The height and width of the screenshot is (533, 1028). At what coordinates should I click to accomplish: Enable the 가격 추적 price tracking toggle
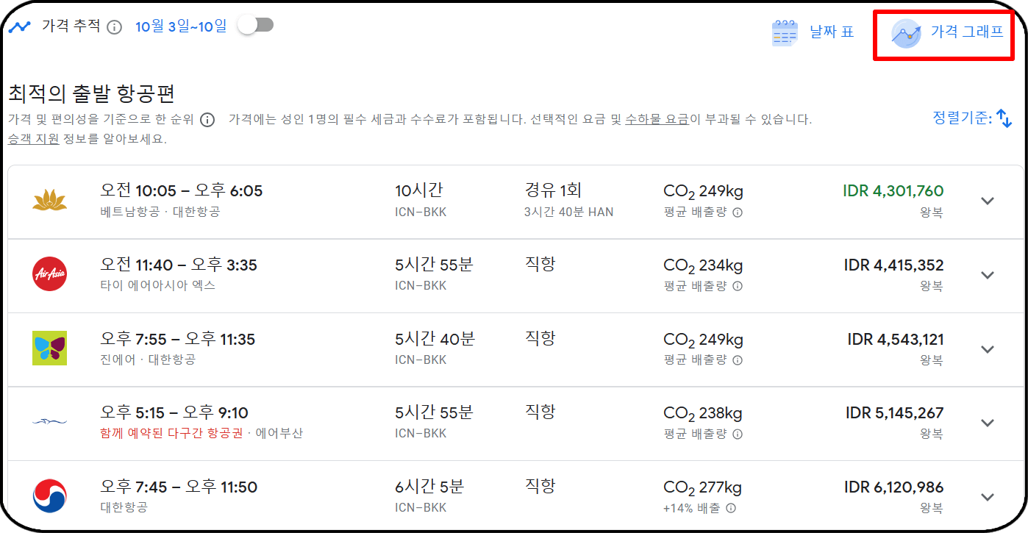tap(255, 23)
